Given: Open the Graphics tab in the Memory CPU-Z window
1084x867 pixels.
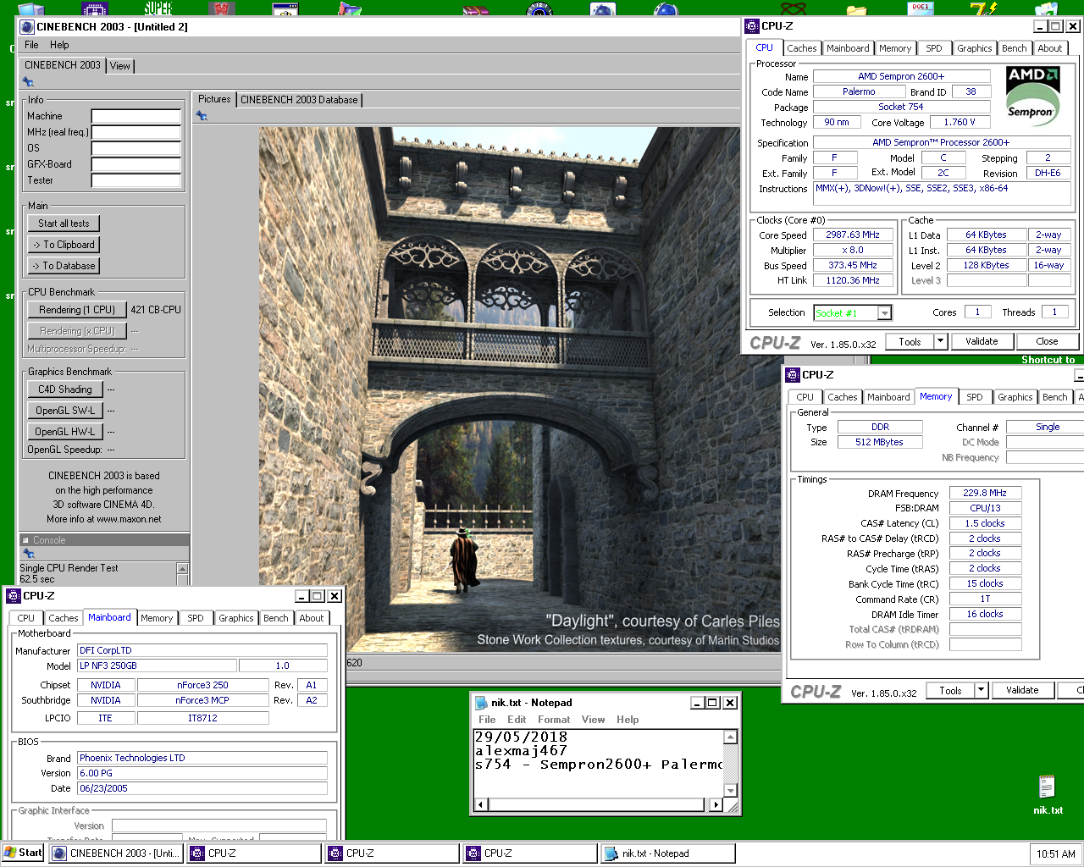Looking at the screenshot, I should (x=1015, y=397).
